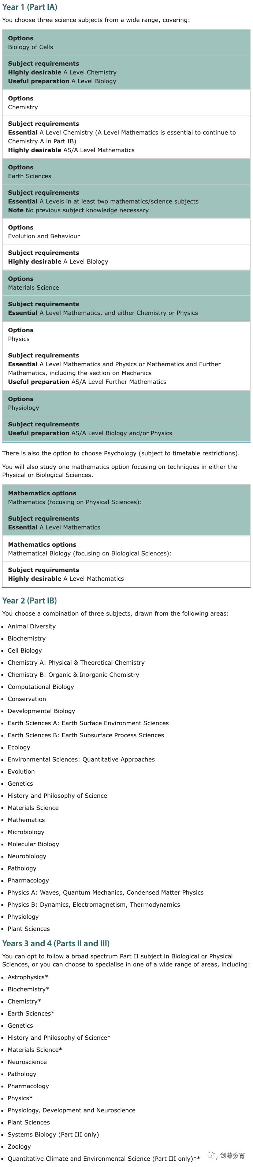Viewport: 253px width, 1167px height.
Task: Click the "Evolution and Behaviour" option
Action: pos(44,236)
